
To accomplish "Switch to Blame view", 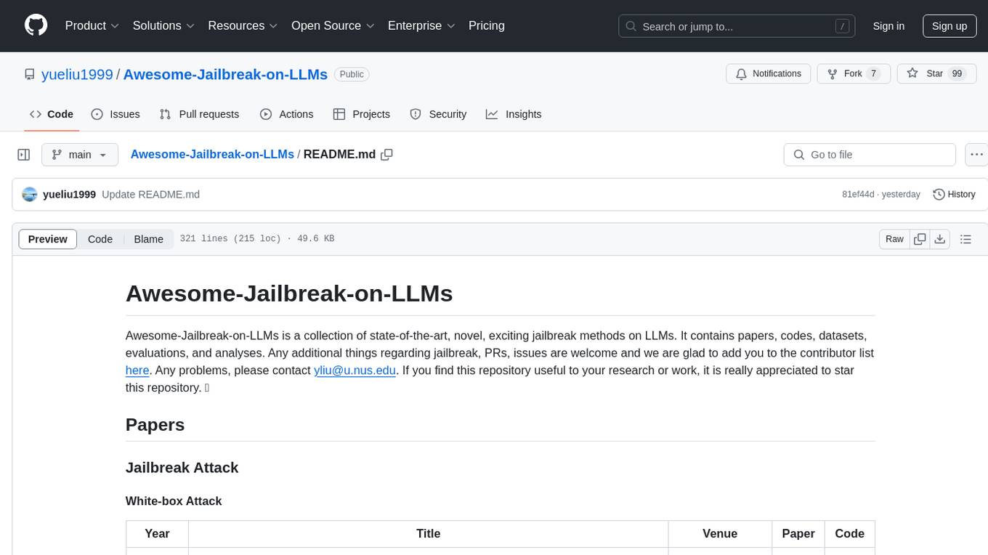I will pyautogui.click(x=148, y=239).
